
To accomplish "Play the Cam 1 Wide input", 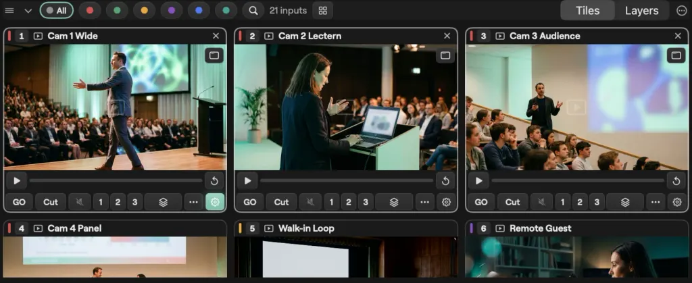I will (17, 181).
